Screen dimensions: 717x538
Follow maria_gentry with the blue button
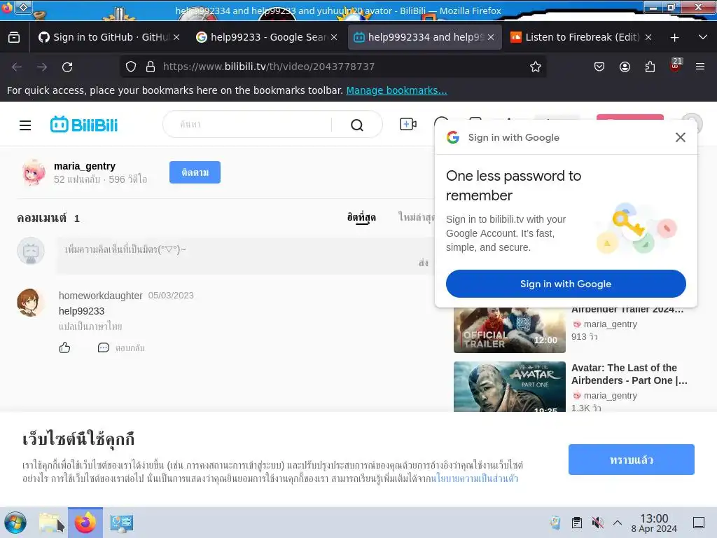195,172
